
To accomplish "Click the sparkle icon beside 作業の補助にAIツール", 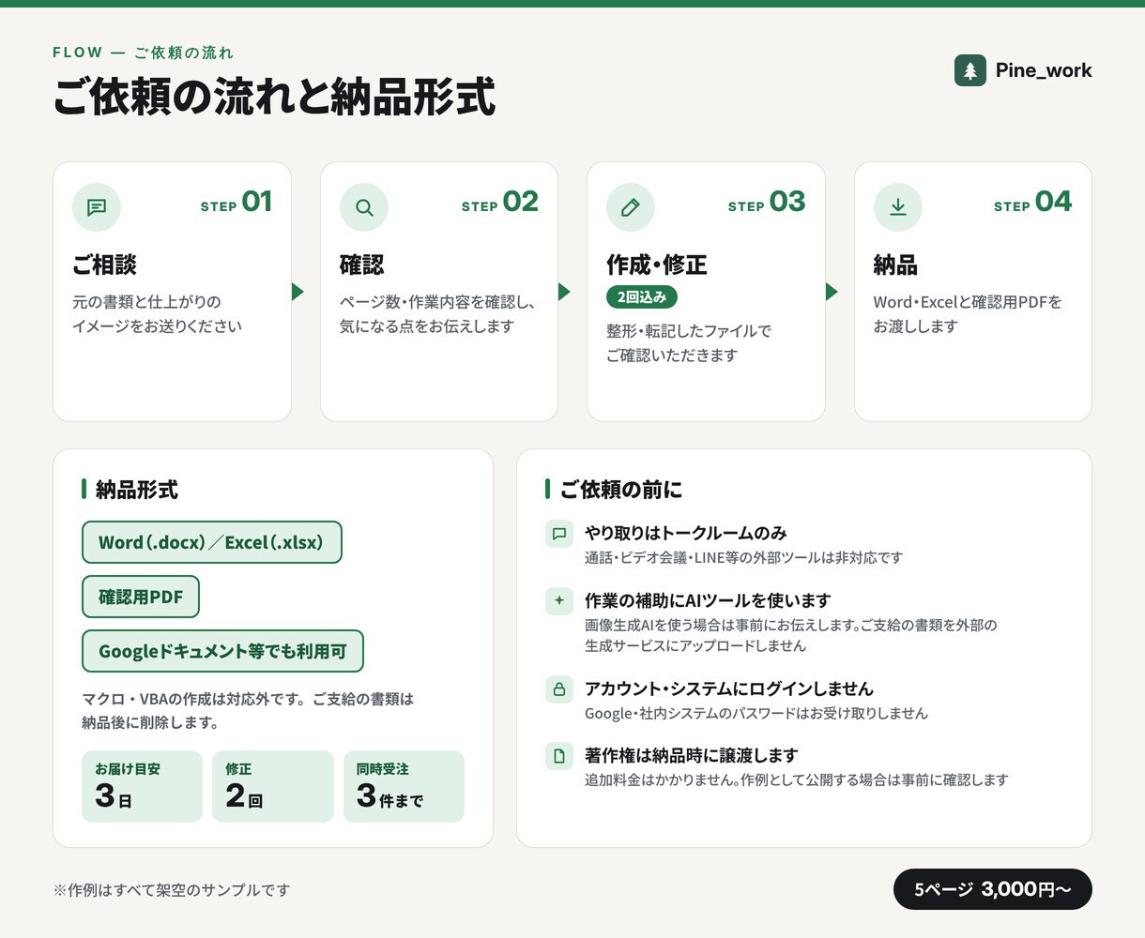I will click(x=559, y=600).
